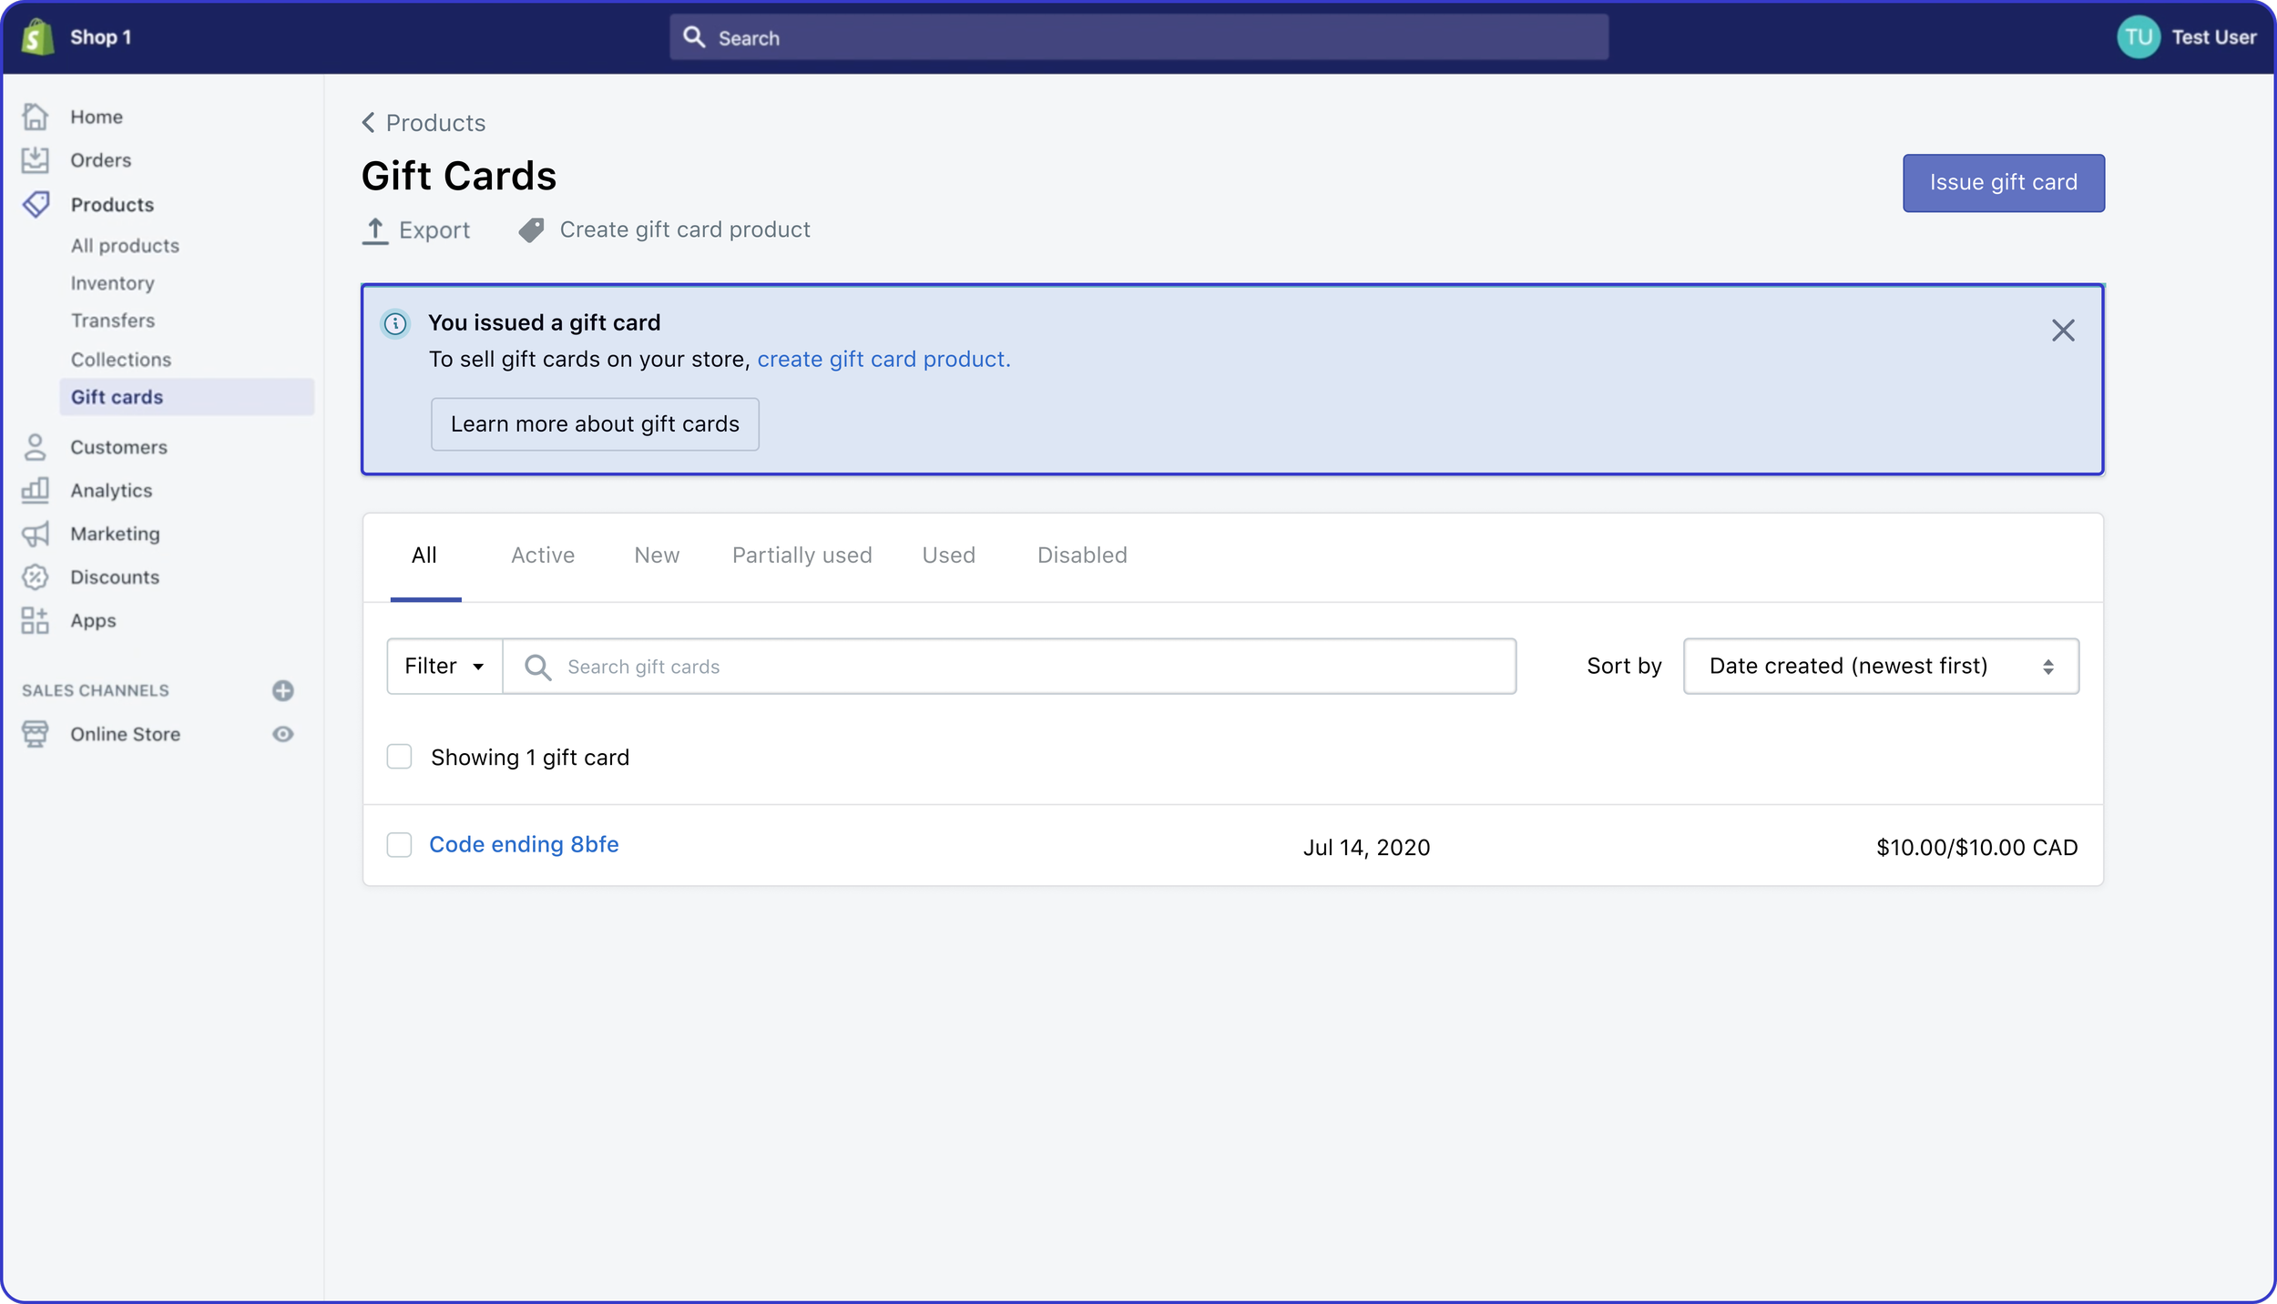This screenshot has width=2277, height=1304.
Task: Open Home via house icon
Action: point(36,117)
